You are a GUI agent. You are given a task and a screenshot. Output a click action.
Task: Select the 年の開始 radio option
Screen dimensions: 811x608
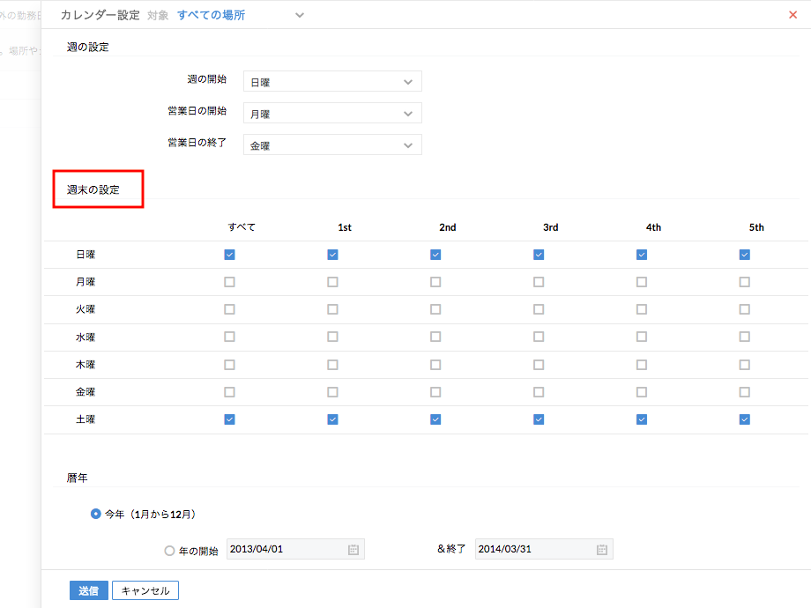[169, 551]
